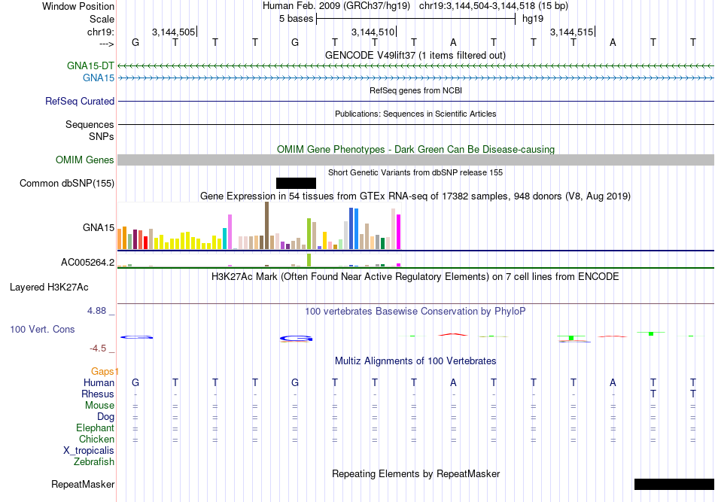Select the Common dbSNP(155) track label
Image resolution: width=715 pixels, height=502 pixels.
pos(67,184)
